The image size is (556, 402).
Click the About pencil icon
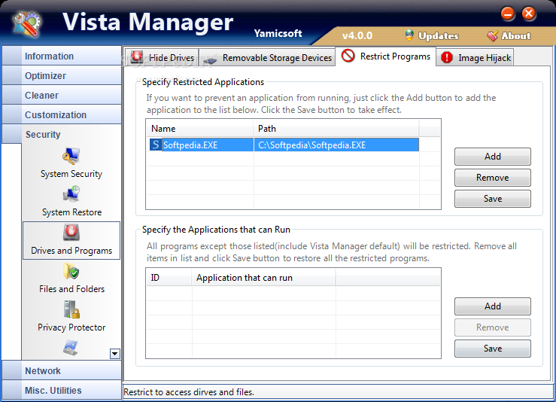(x=492, y=35)
